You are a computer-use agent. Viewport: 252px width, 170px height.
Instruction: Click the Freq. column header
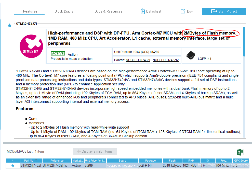224,161
